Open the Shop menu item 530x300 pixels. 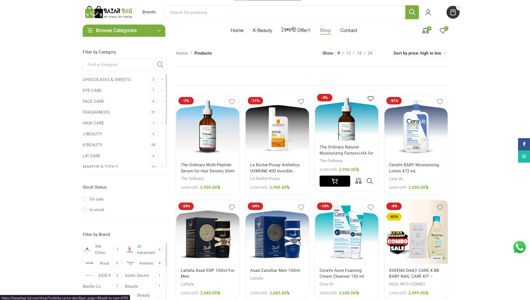[x=325, y=30]
